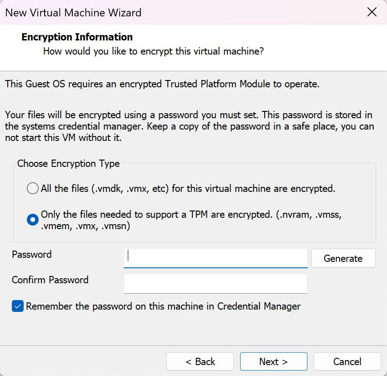Click the 'How would you like to encrypt' subtitle
Image resolution: width=387 pixels, height=376 pixels.
153,51
